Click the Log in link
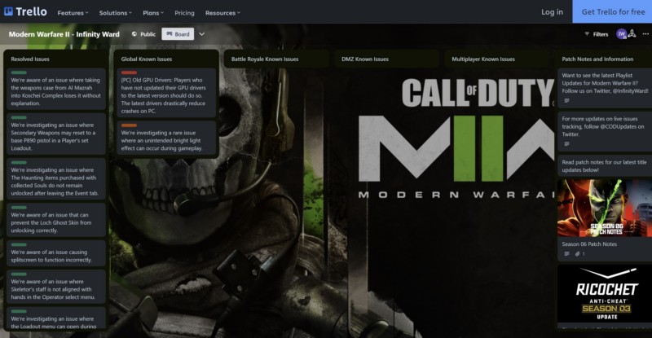Image resolution: width=652 pixels, height=338 pixels. pyautogui.click(x=552, y=12)
